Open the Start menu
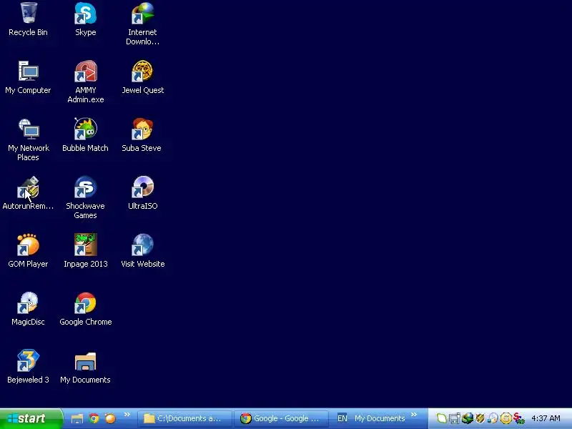The width and height of the screenshot is (572, 429). point(31,418)
